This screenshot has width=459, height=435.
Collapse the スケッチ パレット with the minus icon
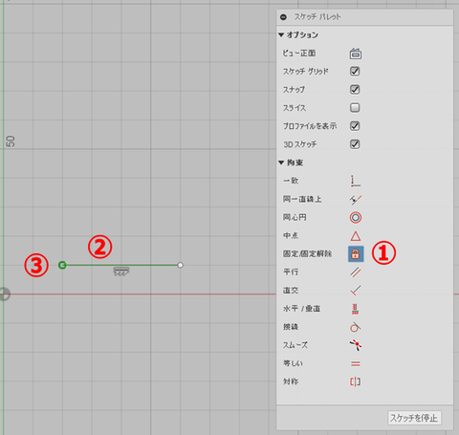(x=283, y=17)
